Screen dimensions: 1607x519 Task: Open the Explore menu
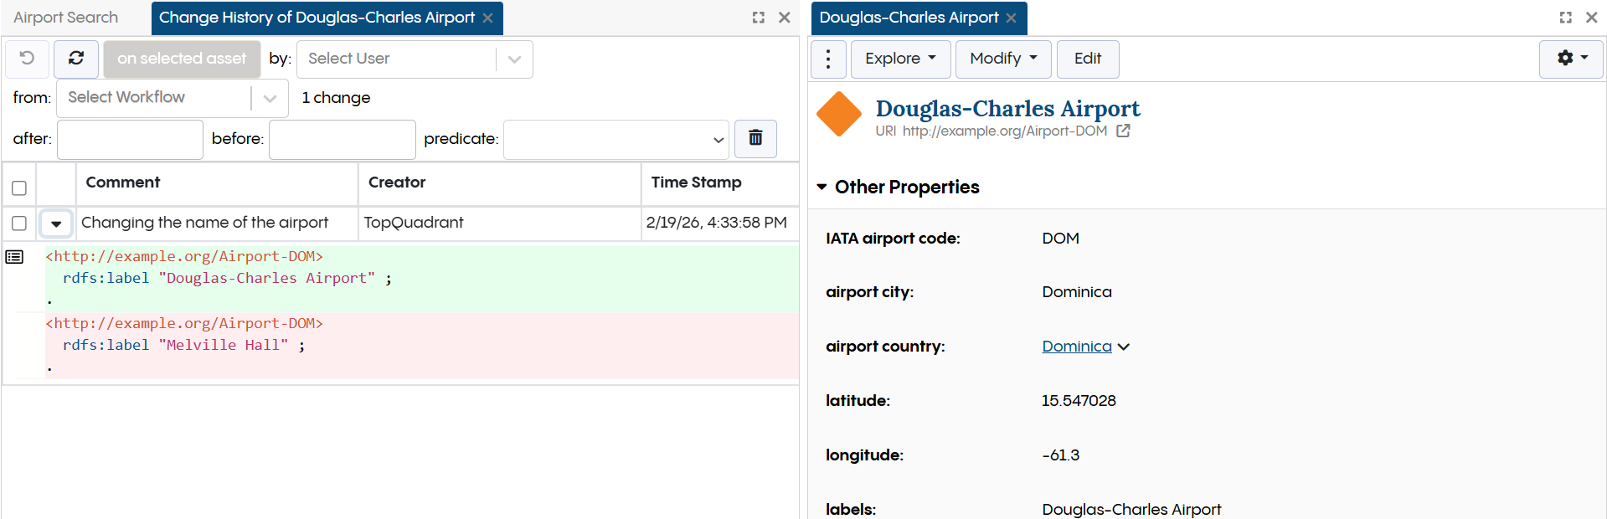[900, 59]
